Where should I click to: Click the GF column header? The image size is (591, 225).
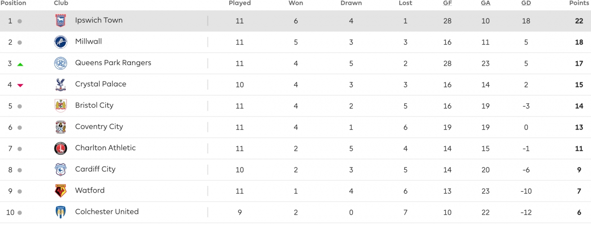click(447, 3)
